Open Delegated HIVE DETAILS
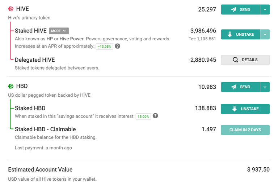Viewport: 278px width, 185px height. (245, 60)
